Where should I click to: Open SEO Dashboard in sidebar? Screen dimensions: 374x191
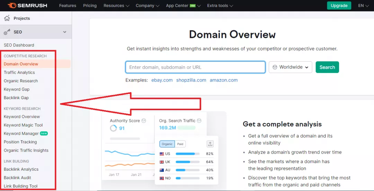[19, 45]
